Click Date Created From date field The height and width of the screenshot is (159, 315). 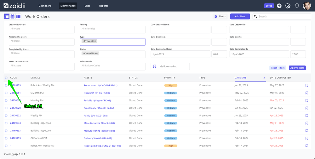180,30
